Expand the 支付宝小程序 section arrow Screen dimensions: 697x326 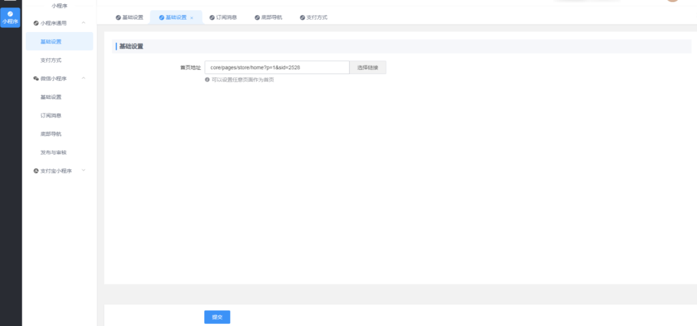(x=84, y=170)
